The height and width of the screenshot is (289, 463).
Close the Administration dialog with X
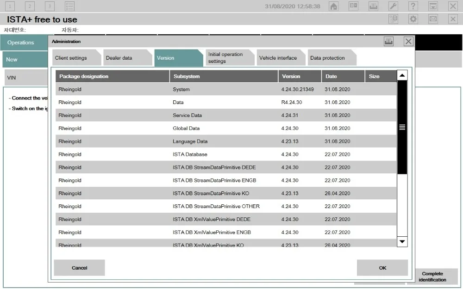(x=408, y=42)
